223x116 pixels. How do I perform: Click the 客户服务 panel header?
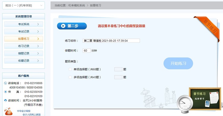tap(23, 76)
